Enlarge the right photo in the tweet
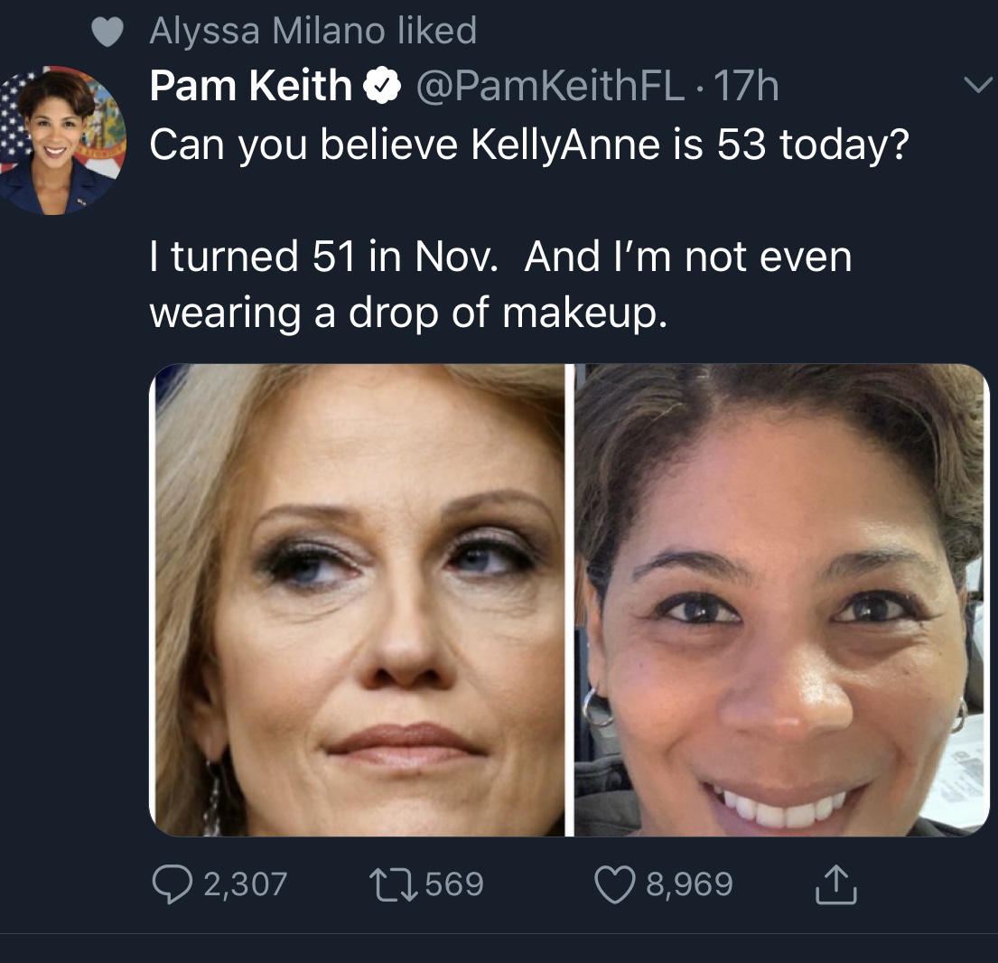Viewport: 998px width, 963px height. point(782,600)
